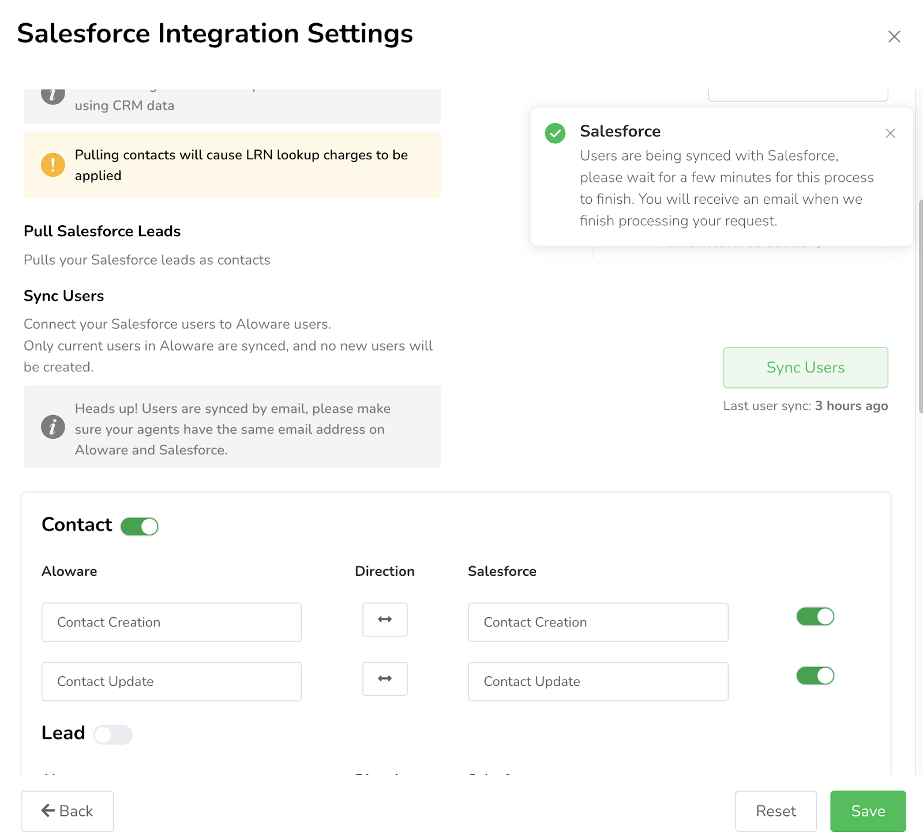Turn off Contact Update row toggle
Viewport: 923px width, 839px height.
click(x=815, y=676)
